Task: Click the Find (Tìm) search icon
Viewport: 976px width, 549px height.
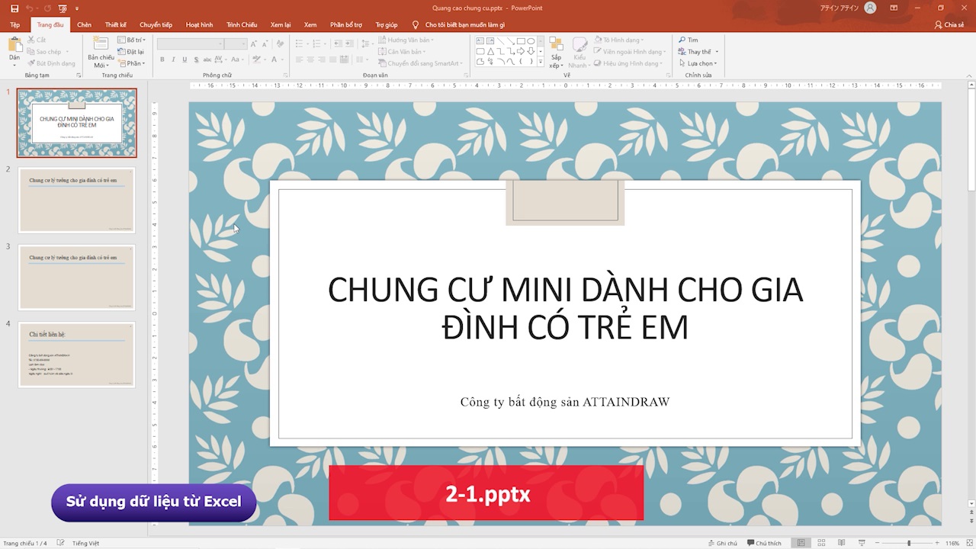Action: [682, 40]
